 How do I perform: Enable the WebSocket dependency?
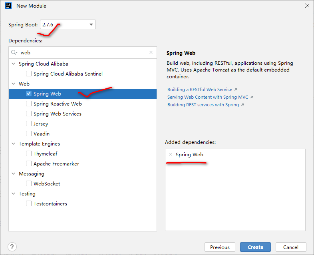[x=29, y=183]
